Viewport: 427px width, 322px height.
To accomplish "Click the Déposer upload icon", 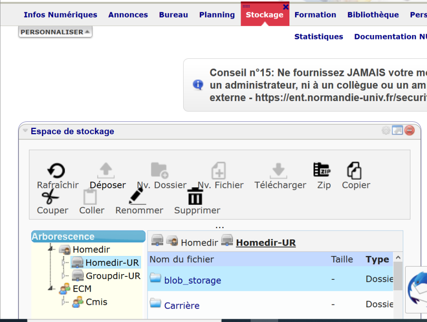I will click(x=106, y=170).
